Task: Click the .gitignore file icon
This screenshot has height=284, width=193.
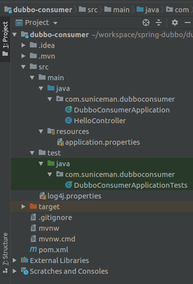Action: point(33,217)
